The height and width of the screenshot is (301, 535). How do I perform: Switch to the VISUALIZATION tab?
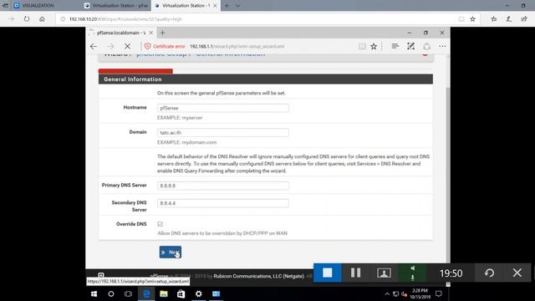point(38,6)
